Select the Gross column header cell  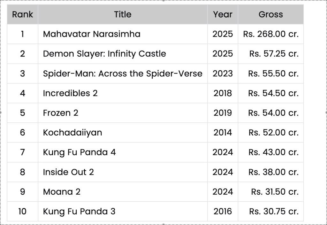270,14
